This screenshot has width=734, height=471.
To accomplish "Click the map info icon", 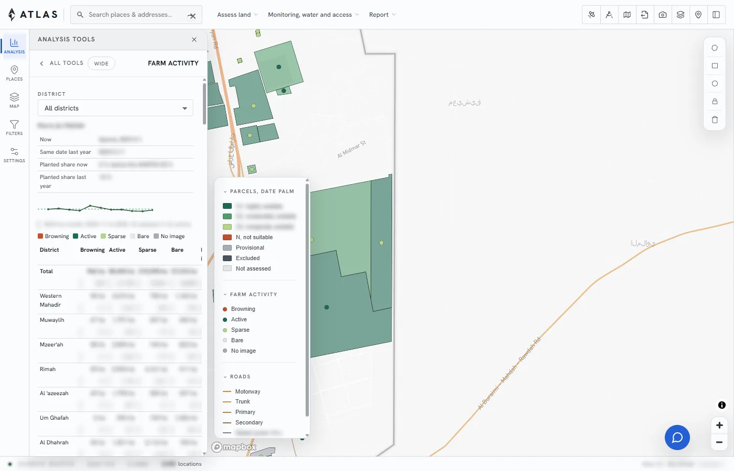I will tap(722, 405).
